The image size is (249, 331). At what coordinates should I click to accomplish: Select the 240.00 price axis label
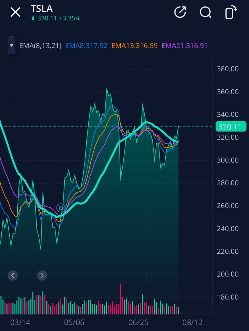coord(227,229)
